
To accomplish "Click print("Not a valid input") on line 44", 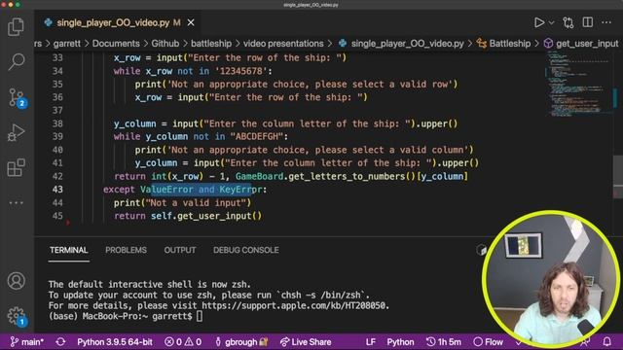I will click(x=182, y=203).
